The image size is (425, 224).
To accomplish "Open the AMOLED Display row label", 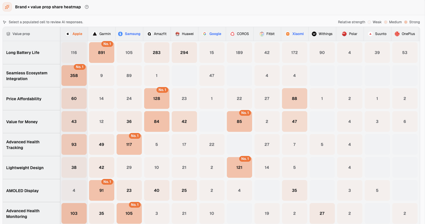I will [22, 191].
